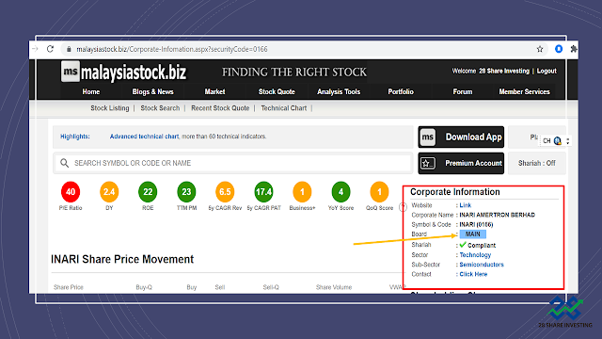Image resolution: width=602 pixels, height=339 pixels.
Task: Click the globe icon next to CH
Action: [x=558, y=141]
